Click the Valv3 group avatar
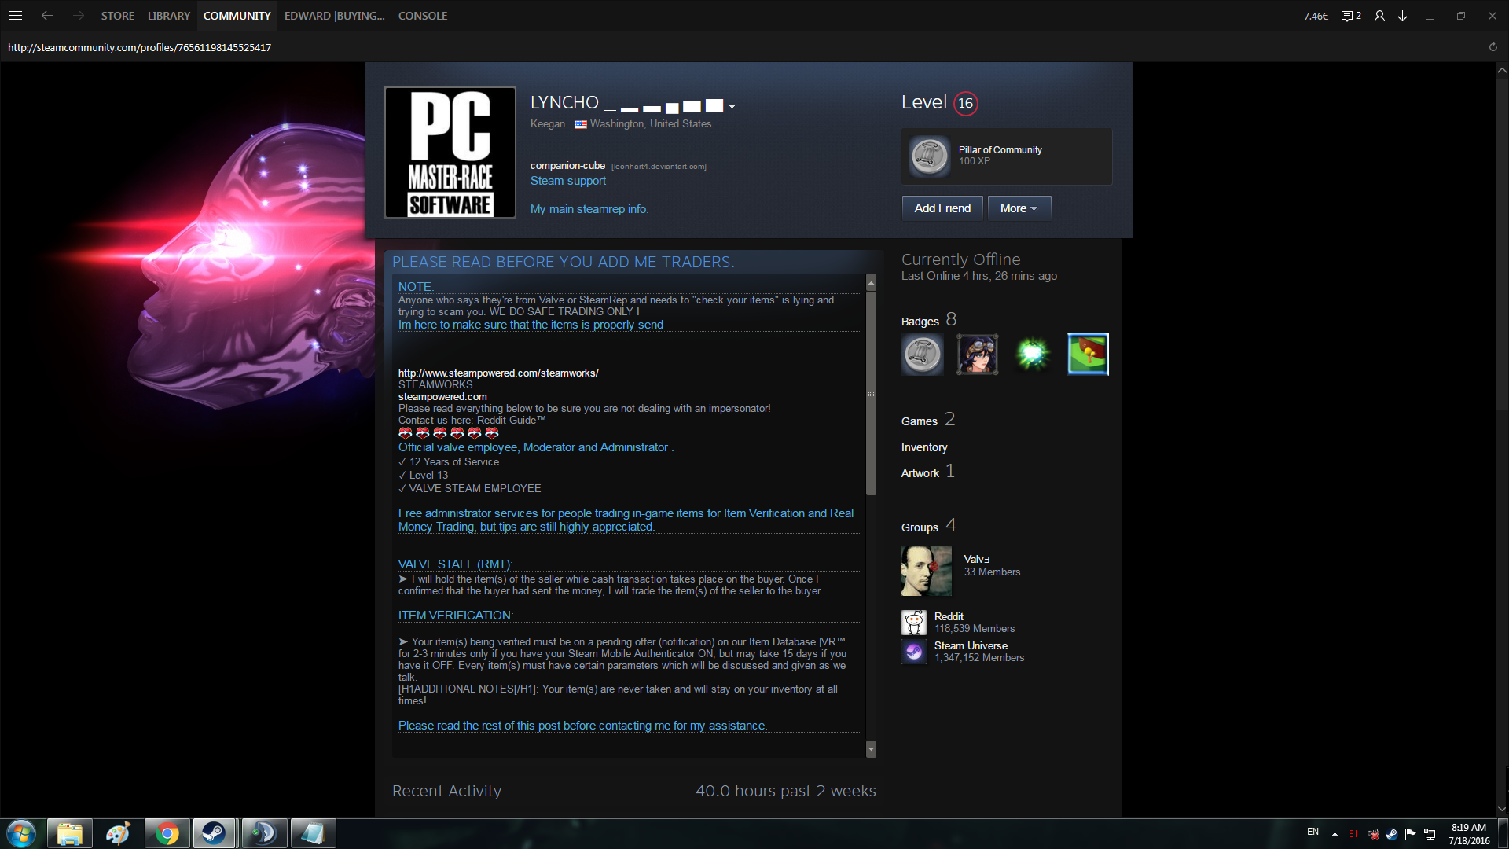This screenshot has width=1509, height=849. [x=926, y=571]
